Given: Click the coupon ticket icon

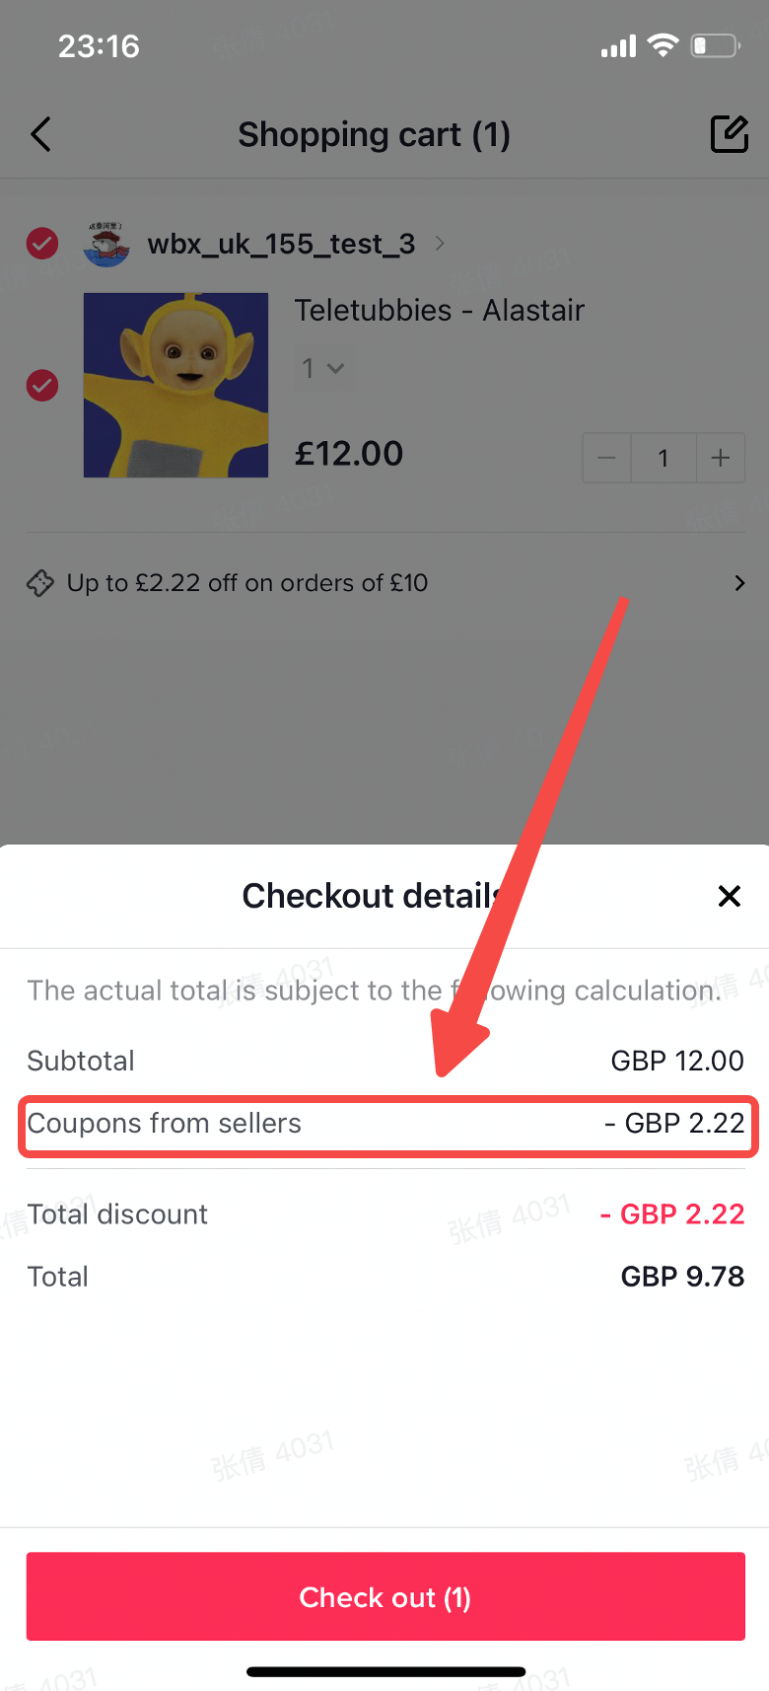Looking at the screenshot, I should (40, 583).
